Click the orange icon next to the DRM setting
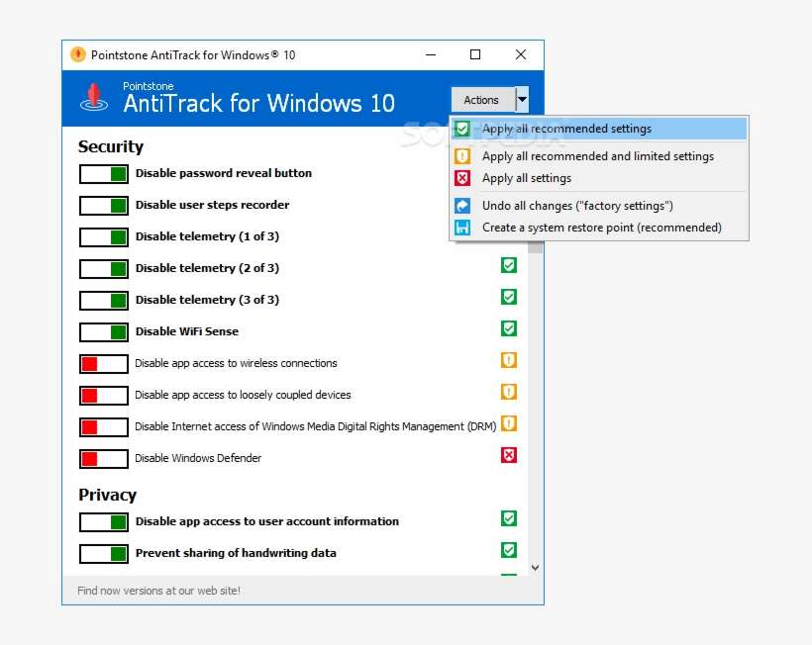Image resolution: width=812 pixels, height=645 pixels. [509, 422]
